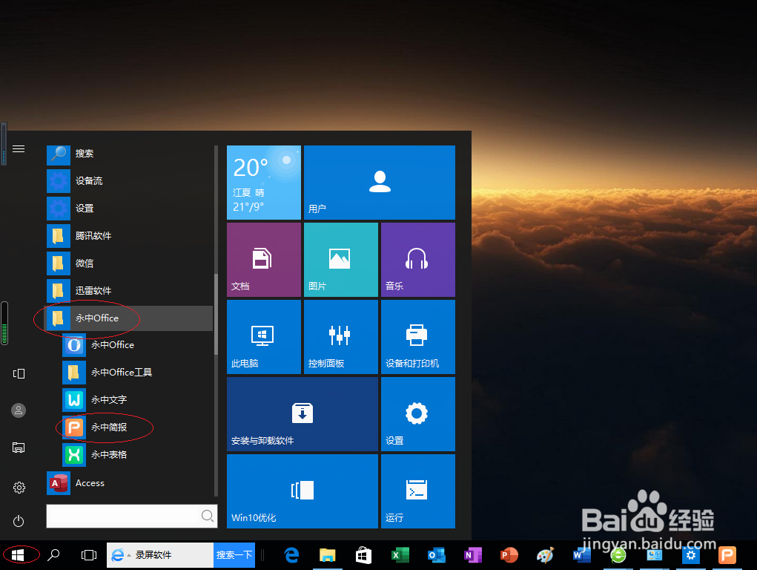
Task: Launch 永中简报 presentation app
Action: point(137,427)
